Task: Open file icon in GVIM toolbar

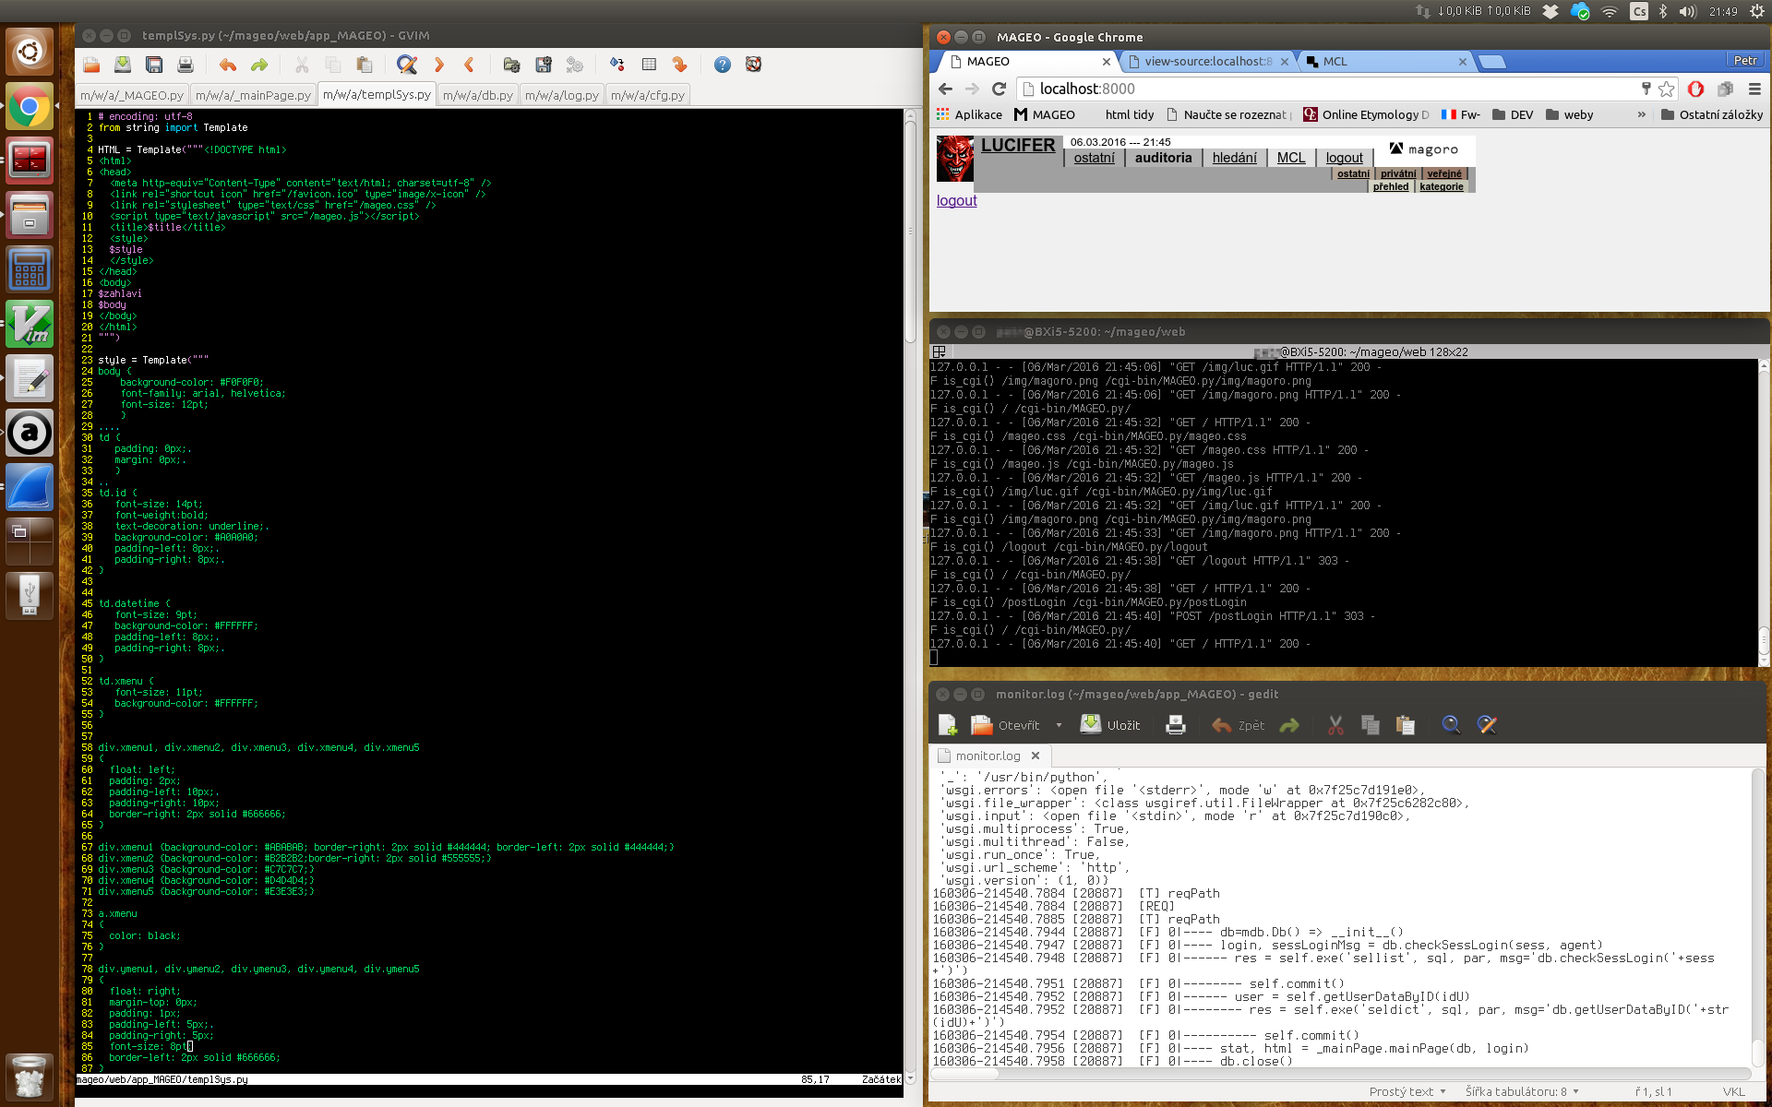Action: click(91, 65)
